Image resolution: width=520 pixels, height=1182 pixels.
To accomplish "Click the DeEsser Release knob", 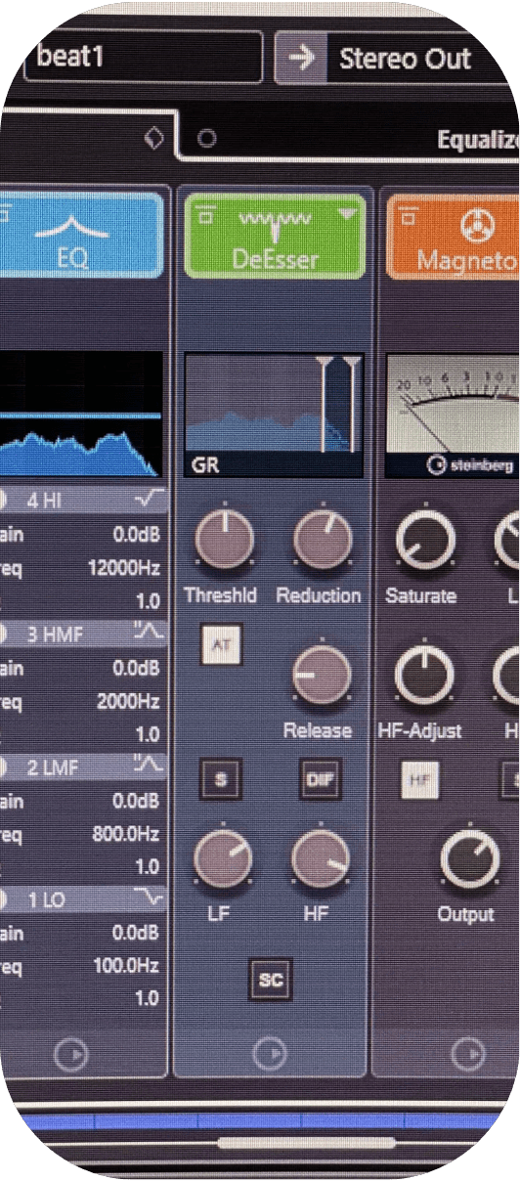I will pos(321,676).
